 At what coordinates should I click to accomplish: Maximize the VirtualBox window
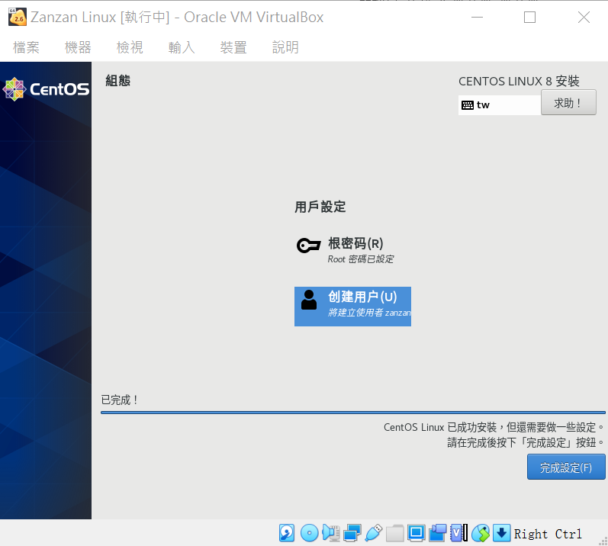tap(529, 17)
